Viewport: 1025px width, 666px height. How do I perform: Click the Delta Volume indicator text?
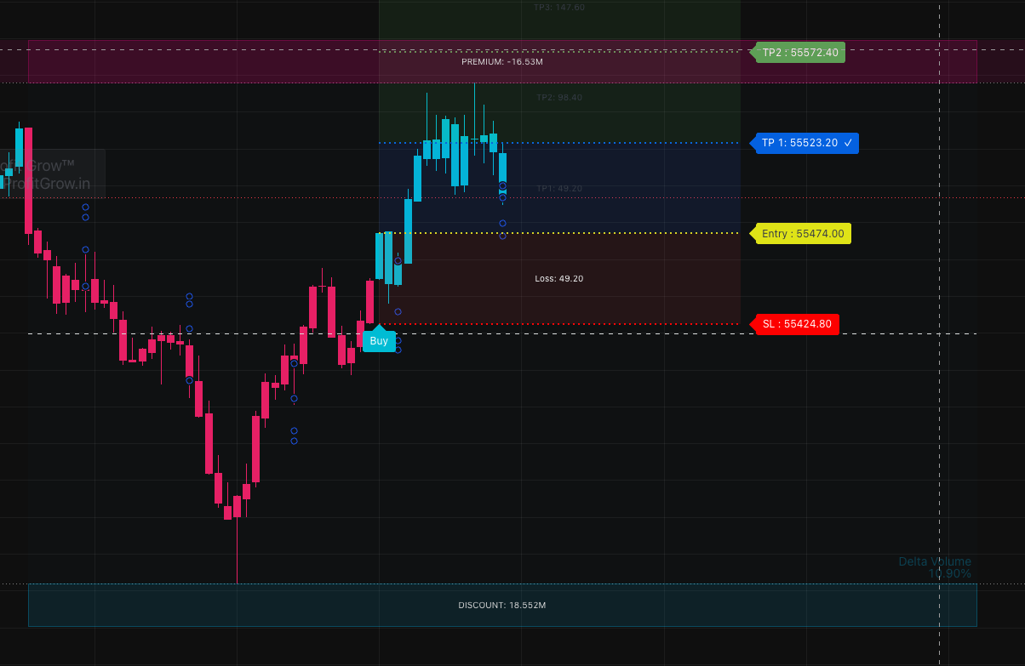[x=935, y=567]
